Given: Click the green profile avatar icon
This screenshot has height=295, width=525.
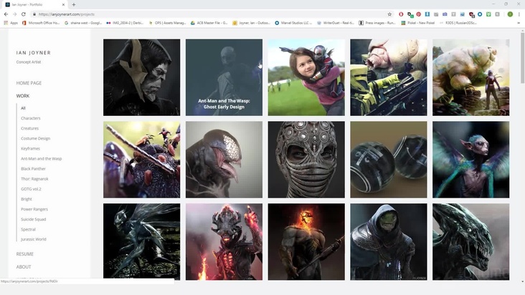Looking at the screenshot, I should coord(510,14).
